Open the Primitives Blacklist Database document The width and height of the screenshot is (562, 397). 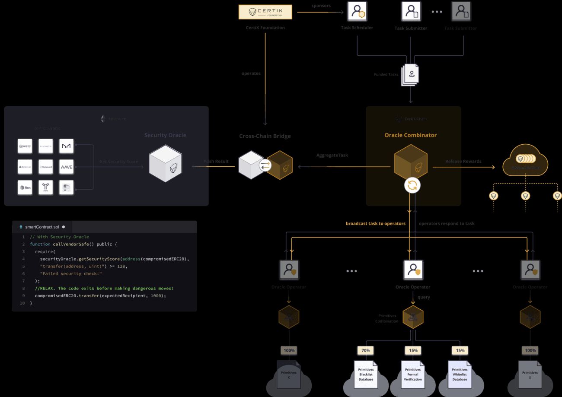366,375
